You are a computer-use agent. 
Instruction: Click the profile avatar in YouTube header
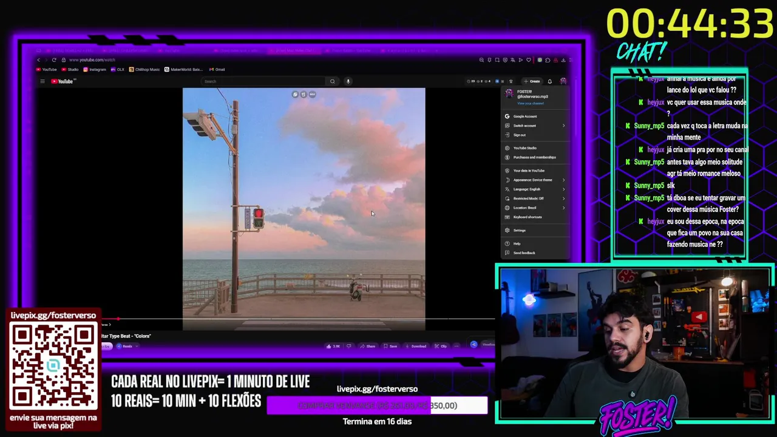(563, 81)
